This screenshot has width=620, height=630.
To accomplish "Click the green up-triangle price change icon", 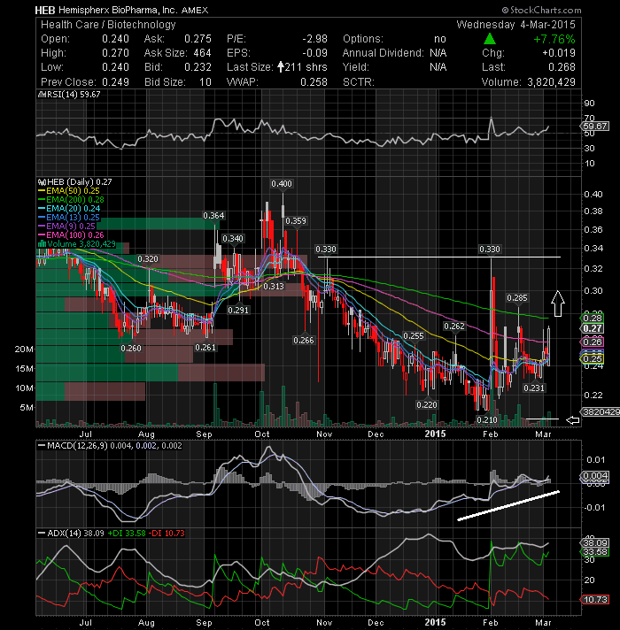I will click(489, 39).
